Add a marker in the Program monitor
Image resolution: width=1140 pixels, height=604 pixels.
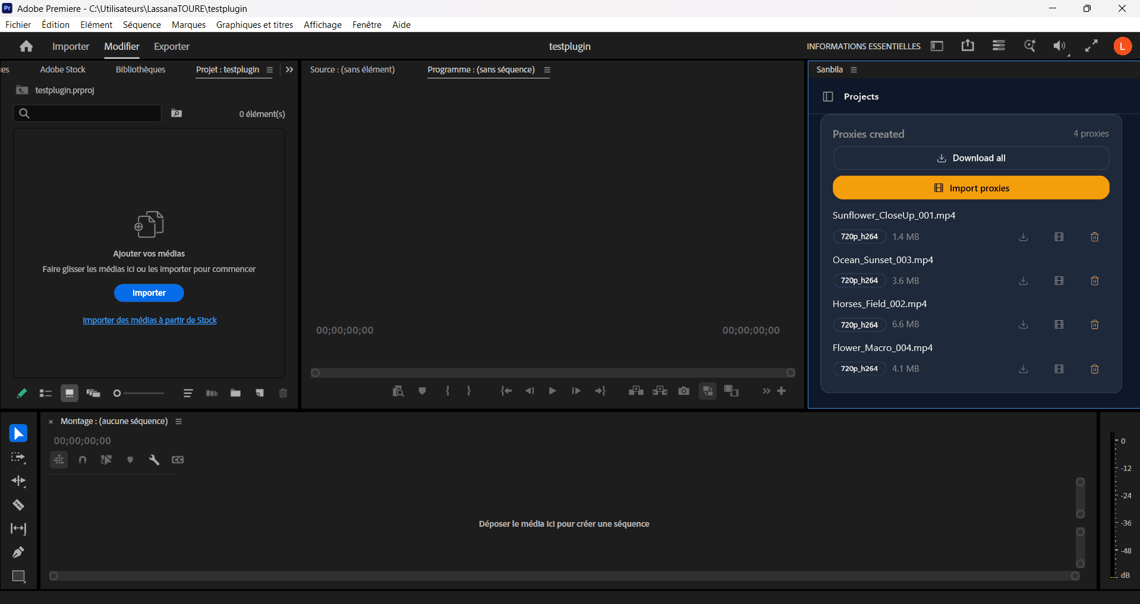pyautogui.click(x=422, y=391)
